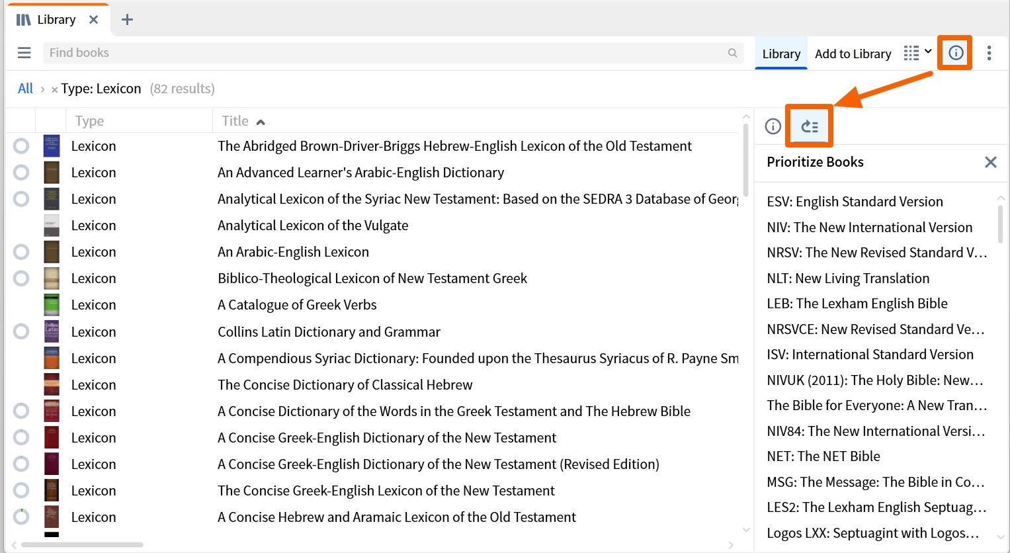Click cover thumbnail of Collins Latin Dictionary
1010x553 pixels.
52,331
